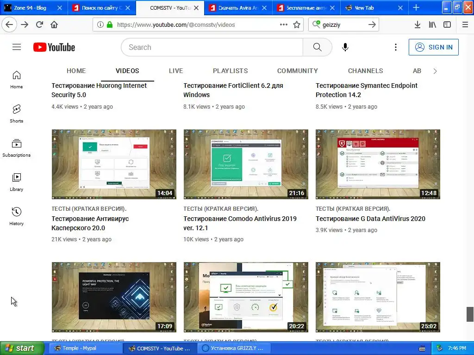Screen dimensions: 474x355
Task: Click the search engine icon in search box
Action: click(x=316, y=24)
